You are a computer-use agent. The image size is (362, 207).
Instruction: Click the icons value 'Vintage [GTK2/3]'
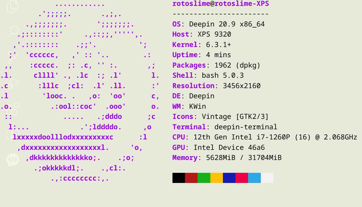235,116
